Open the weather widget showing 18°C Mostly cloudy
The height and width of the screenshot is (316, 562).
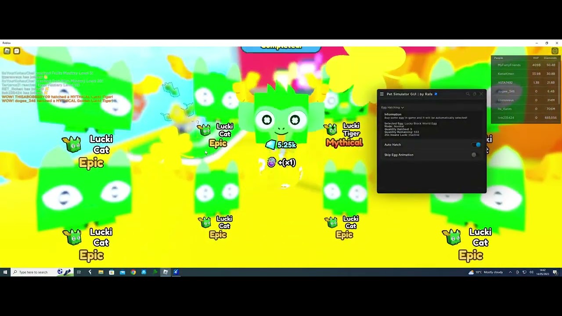click(x=486, y=272)
